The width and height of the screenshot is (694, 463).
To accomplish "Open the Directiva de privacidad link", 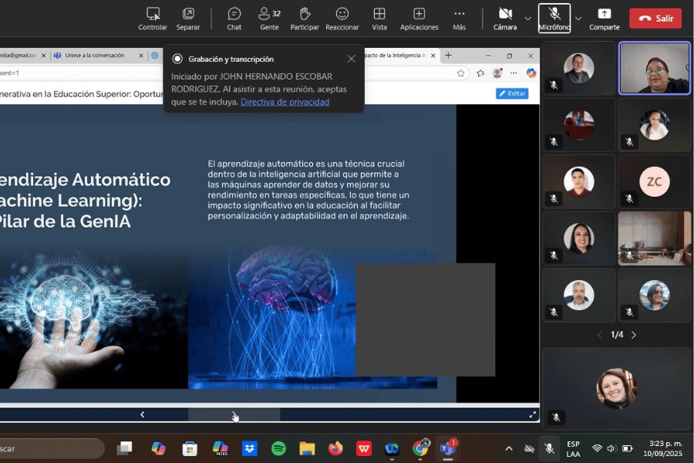I will (285, 102).
